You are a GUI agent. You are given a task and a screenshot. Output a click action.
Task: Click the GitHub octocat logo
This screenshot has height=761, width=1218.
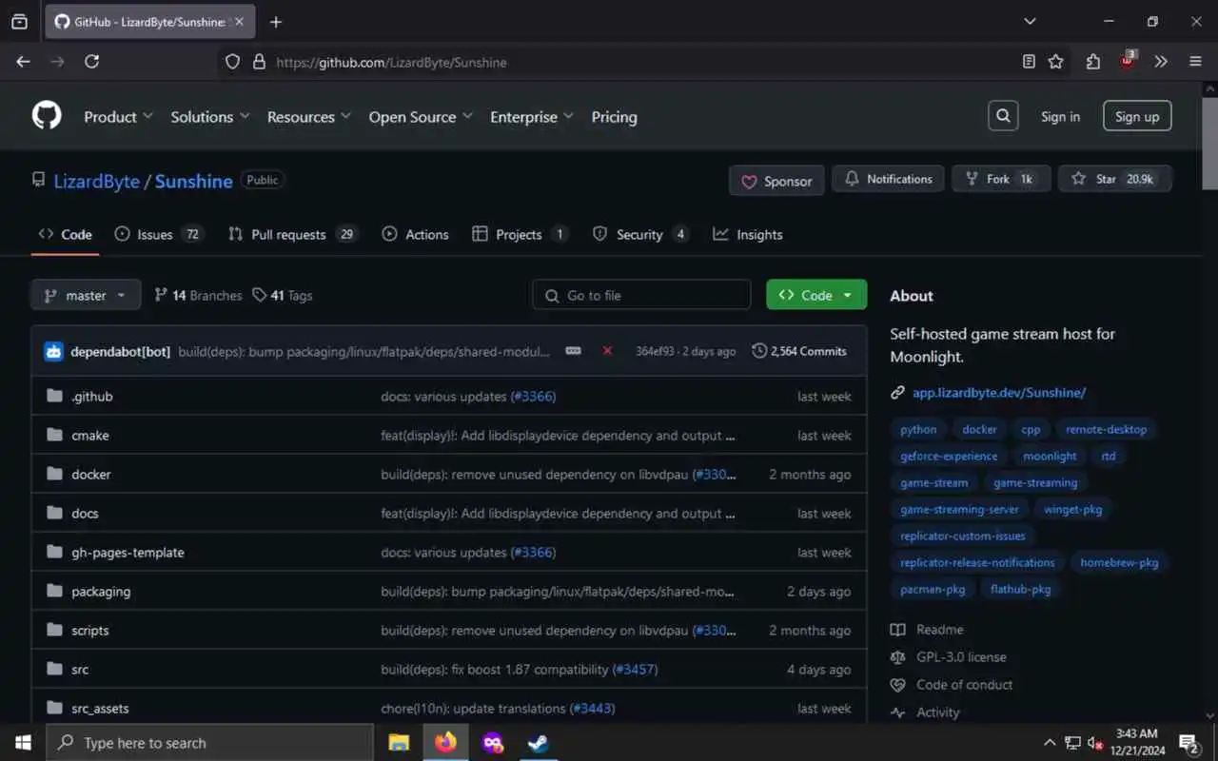pos(47,116)
